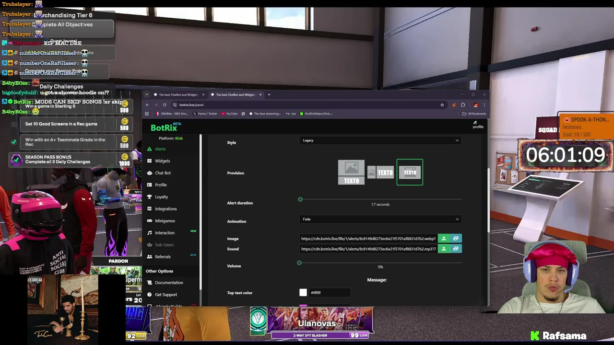614x345 pixels.
Task: Open the tab search chevron in browser
Action: pos(147,94)
